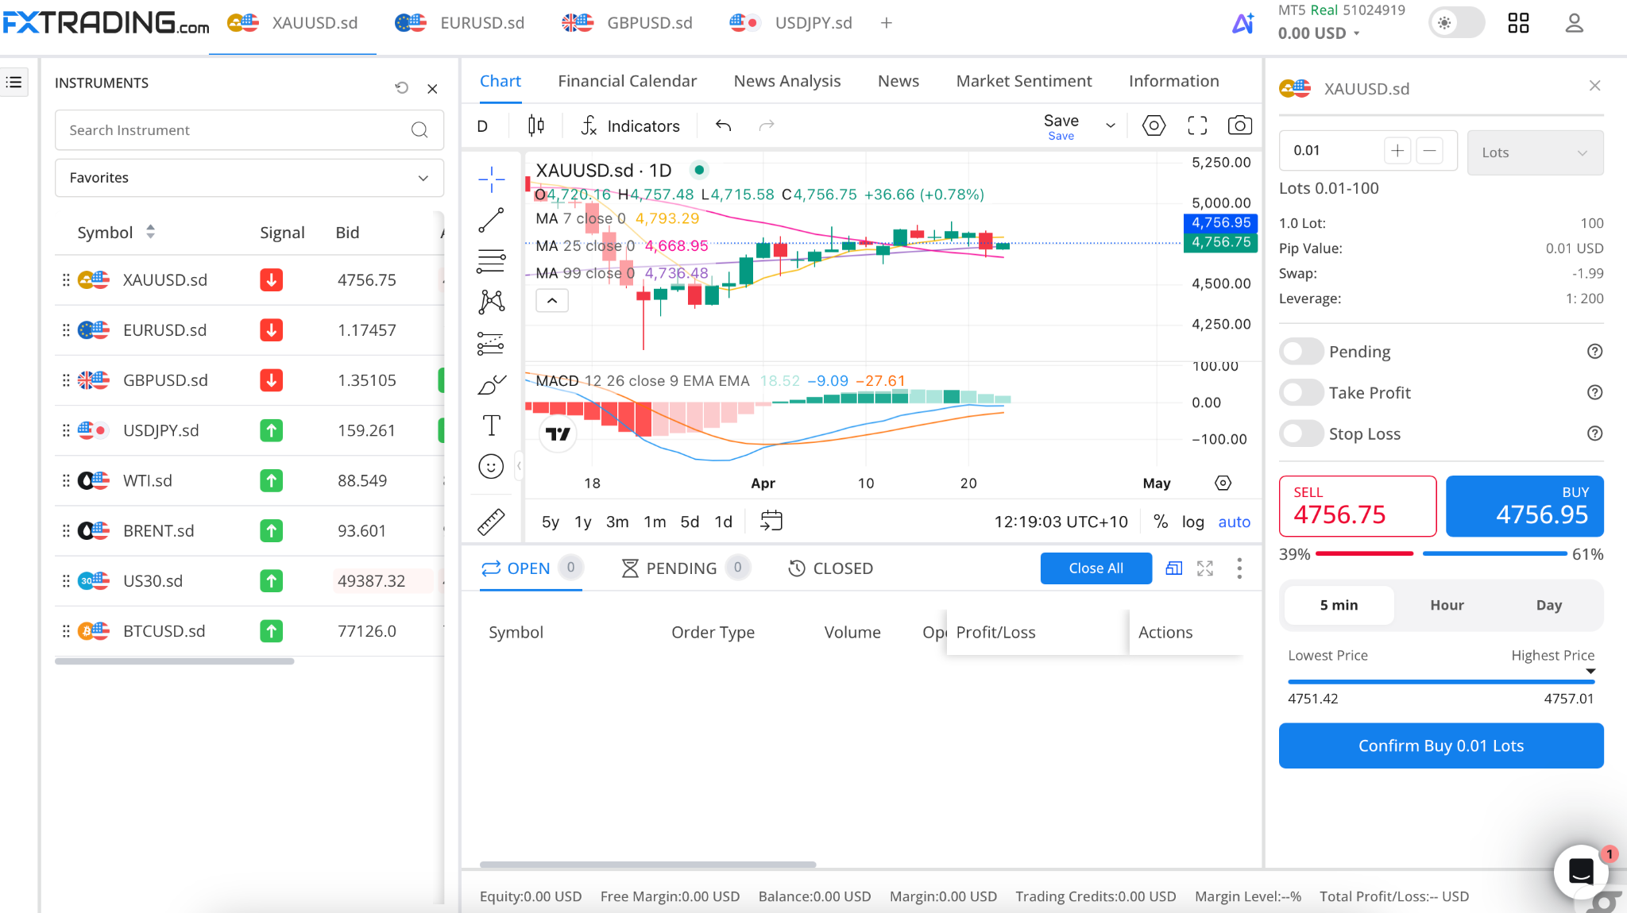Switch to the PENDING orders tab
The width and height of the screenshot is (1627, 913).
[x=685, y=568]
